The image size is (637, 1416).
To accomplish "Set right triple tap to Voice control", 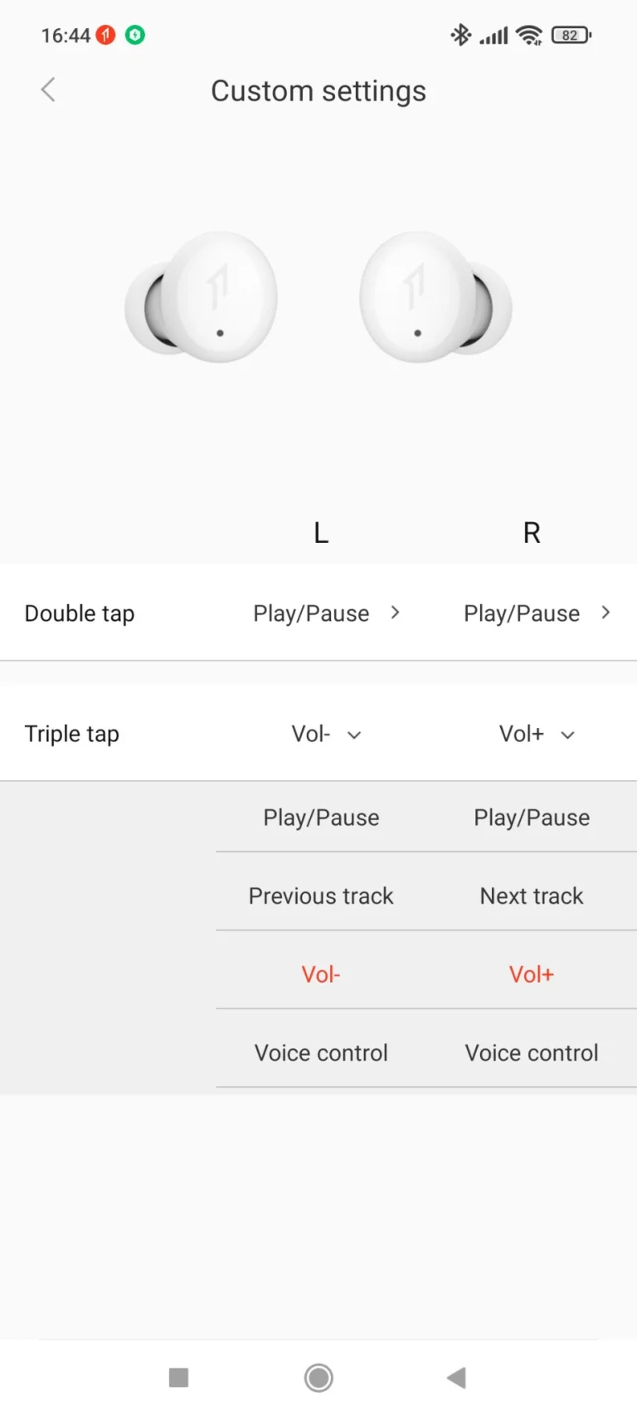I will point(532,1053).
